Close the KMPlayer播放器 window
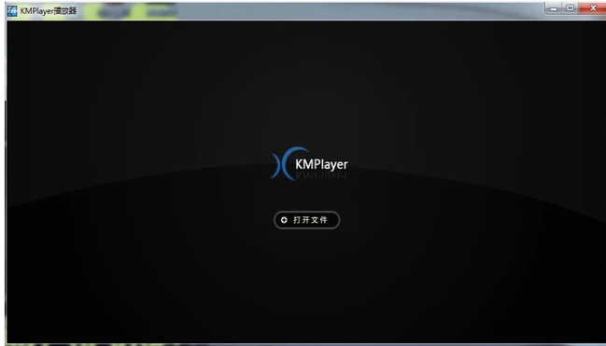Screen dimensions: 606x346 pos(593,8)
